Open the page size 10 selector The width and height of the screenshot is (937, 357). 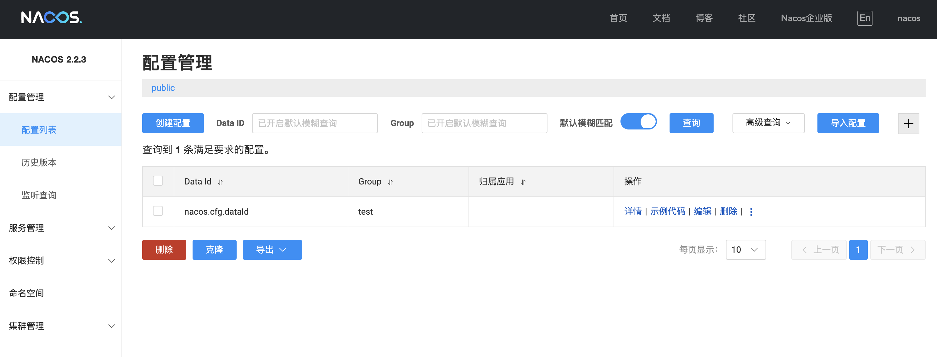click(745, 250)
